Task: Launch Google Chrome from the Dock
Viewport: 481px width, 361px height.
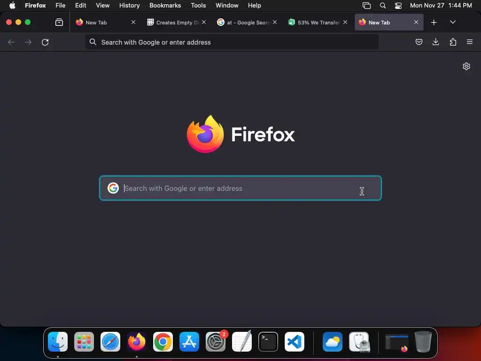Action: (x=163, y=342)
